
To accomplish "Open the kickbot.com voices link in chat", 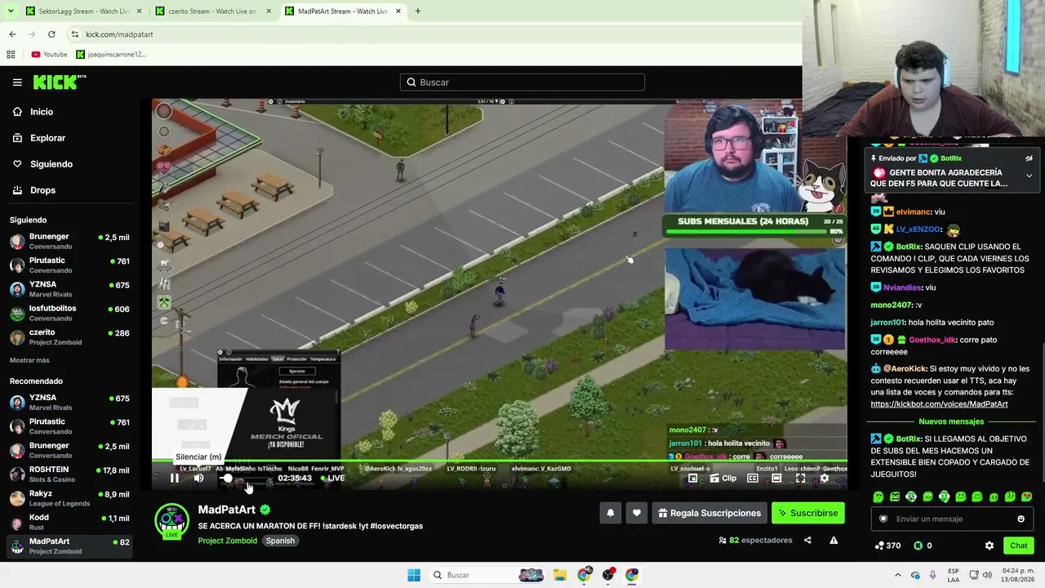I will tap(939, 404).
